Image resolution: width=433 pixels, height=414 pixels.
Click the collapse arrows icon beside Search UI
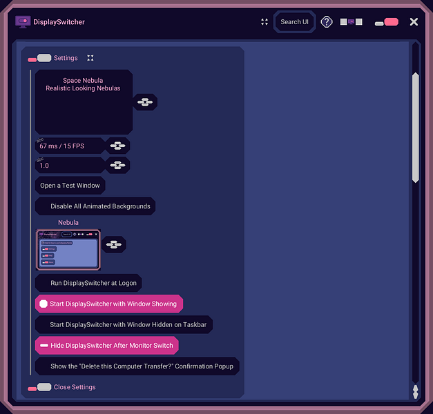264,22
